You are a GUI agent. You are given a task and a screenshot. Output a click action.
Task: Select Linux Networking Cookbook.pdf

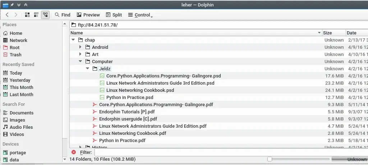pyautogui.click(x=132, y=133)
